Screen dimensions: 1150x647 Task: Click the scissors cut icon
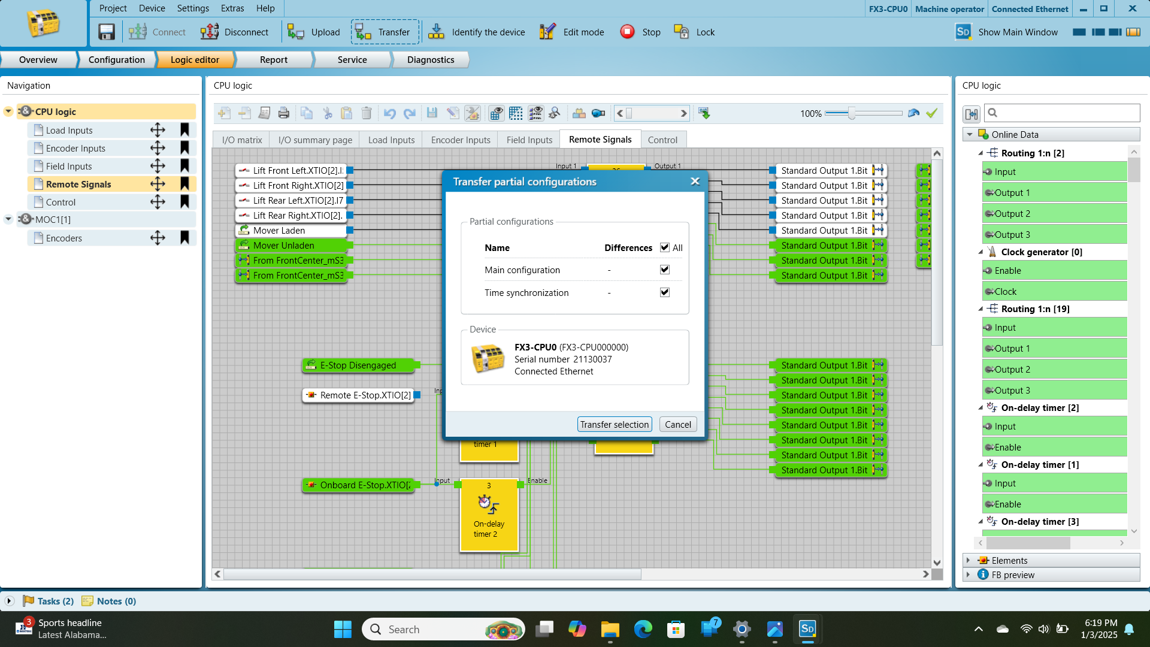327,113
